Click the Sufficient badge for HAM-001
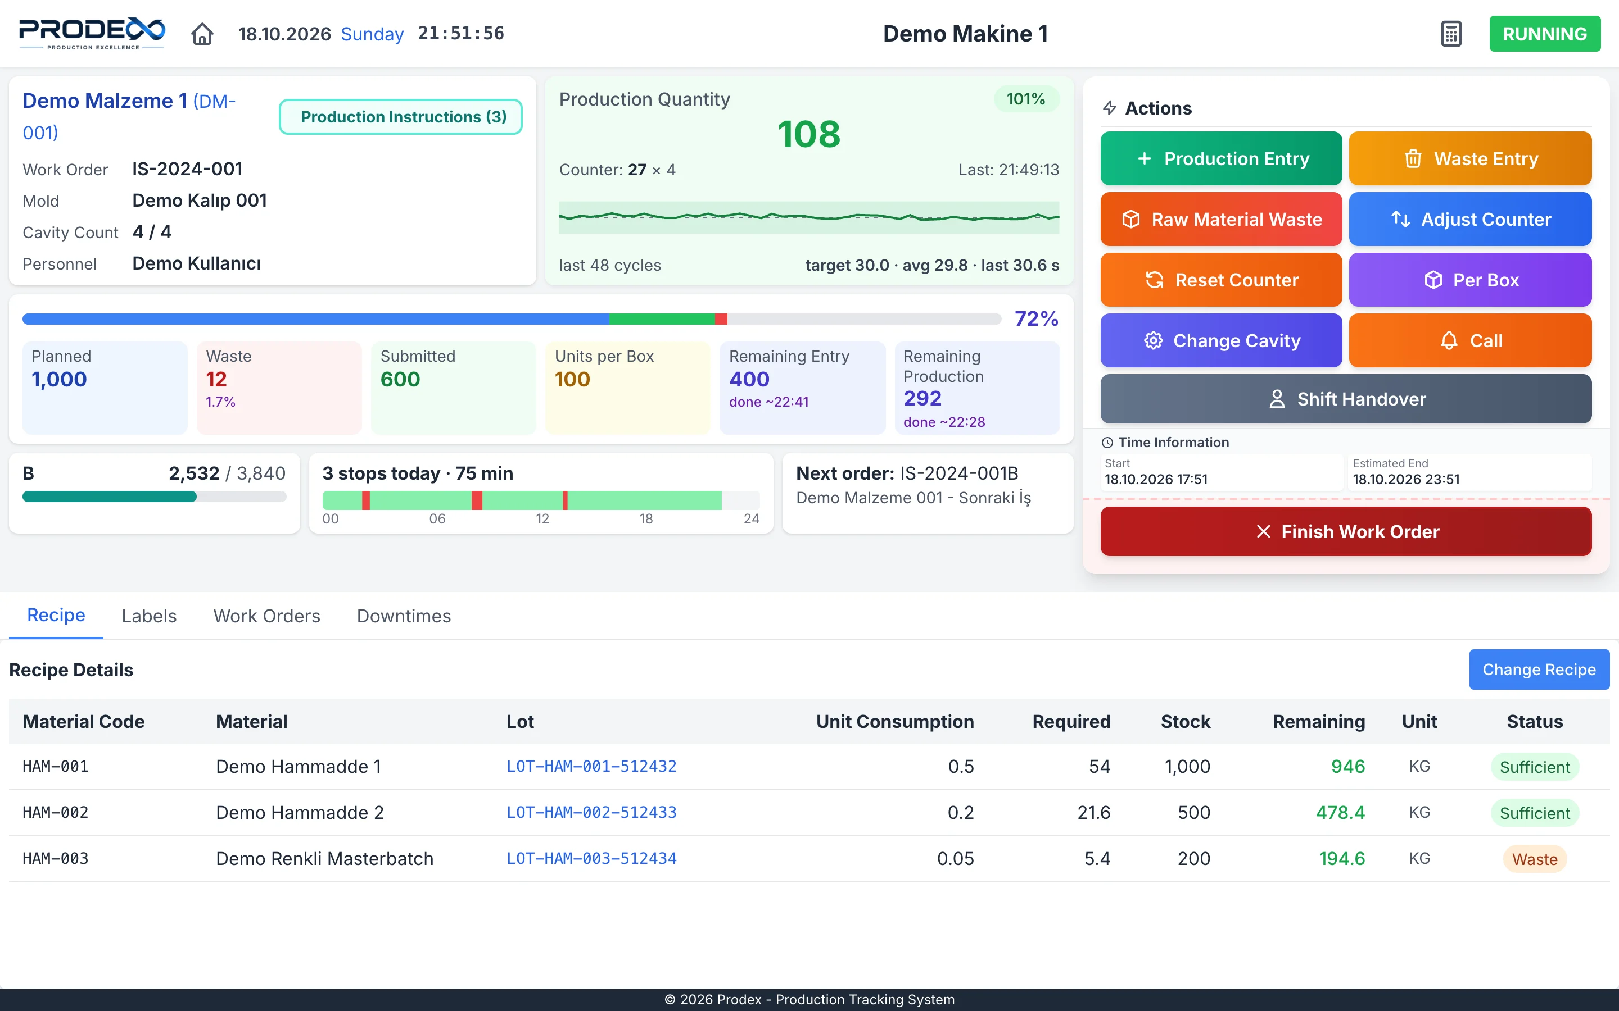The image size is (1619, 1011). 1535,767
